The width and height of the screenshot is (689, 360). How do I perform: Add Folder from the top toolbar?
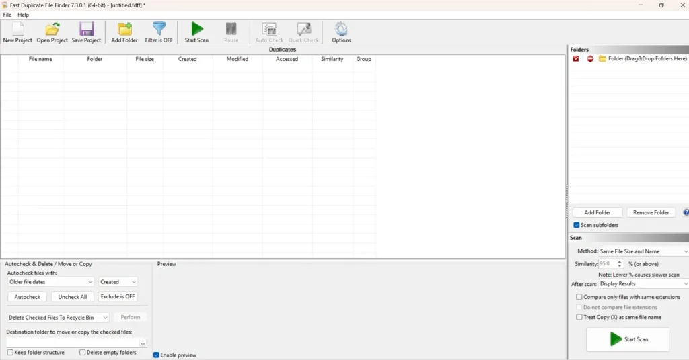pyautogui.click(x=124, y=32)
